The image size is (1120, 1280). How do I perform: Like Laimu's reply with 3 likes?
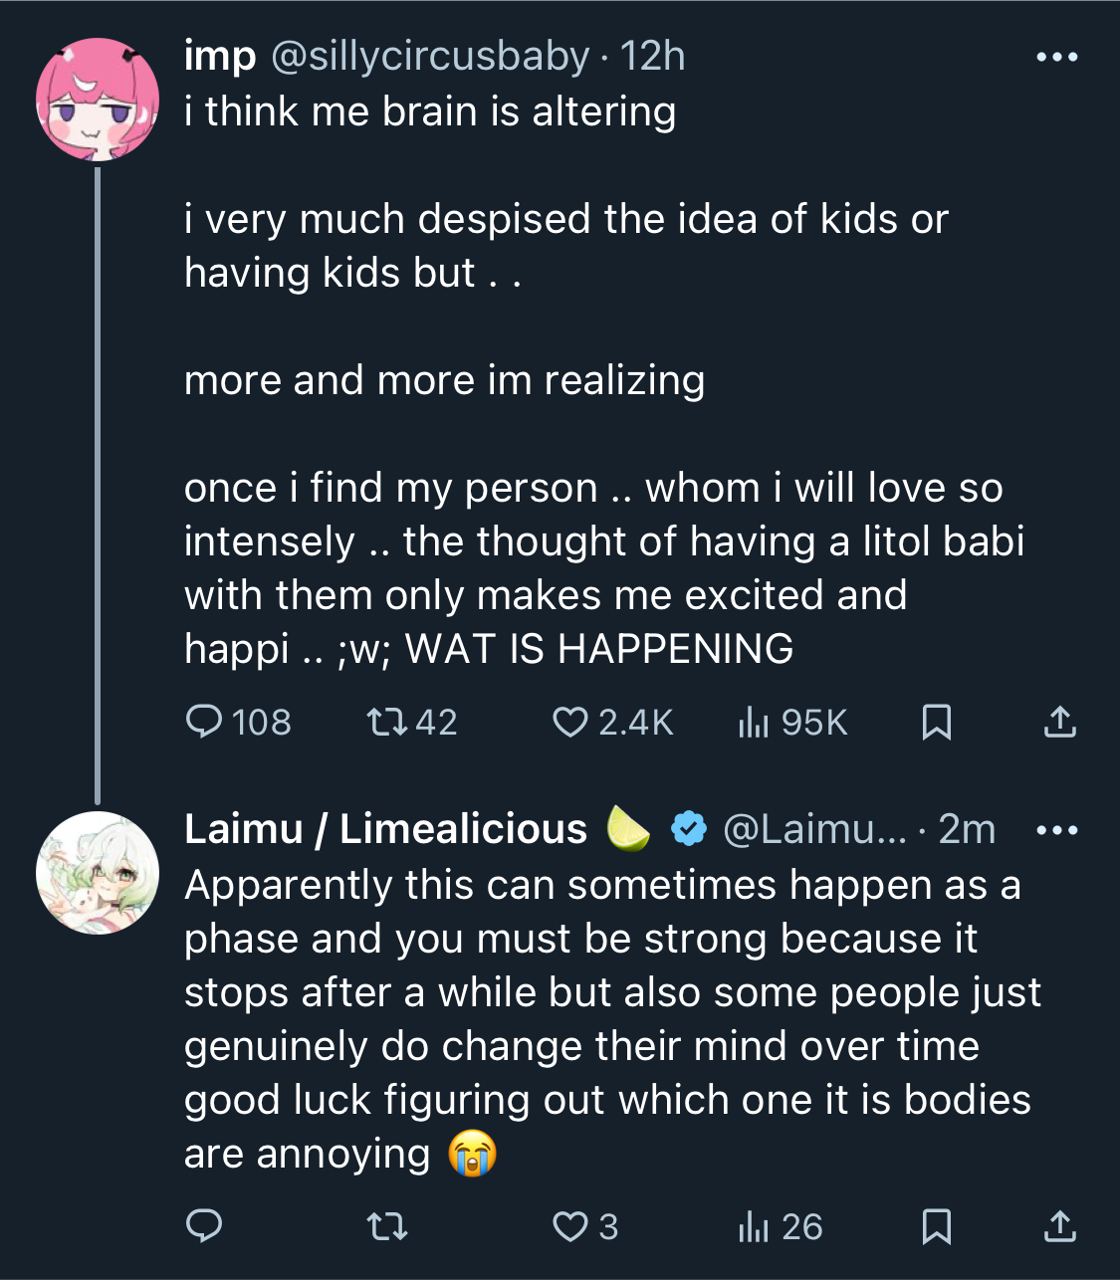[570, 1226]
